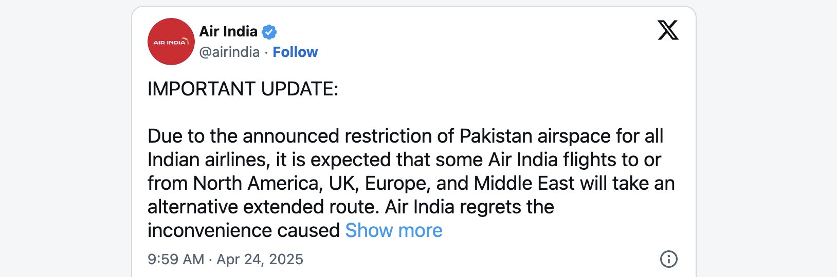Follow the Air India account
The width and height of the screenshot is (837, 277).
click(x=295, y=52)
